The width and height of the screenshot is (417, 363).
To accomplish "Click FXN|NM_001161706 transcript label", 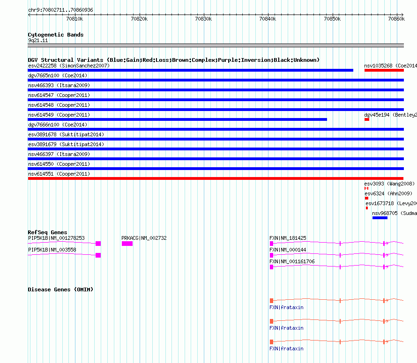I will 292,261.
